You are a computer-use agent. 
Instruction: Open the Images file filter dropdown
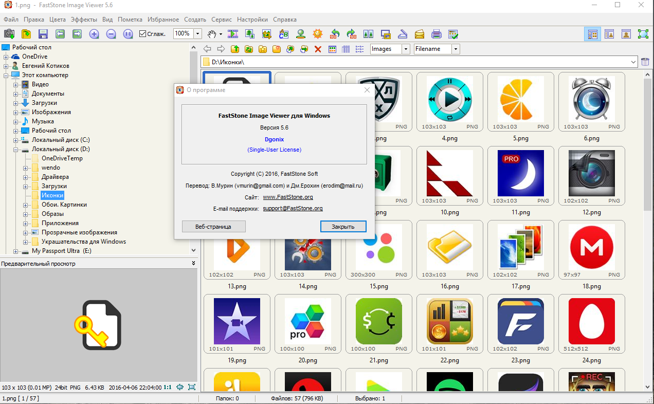[405, 49]
